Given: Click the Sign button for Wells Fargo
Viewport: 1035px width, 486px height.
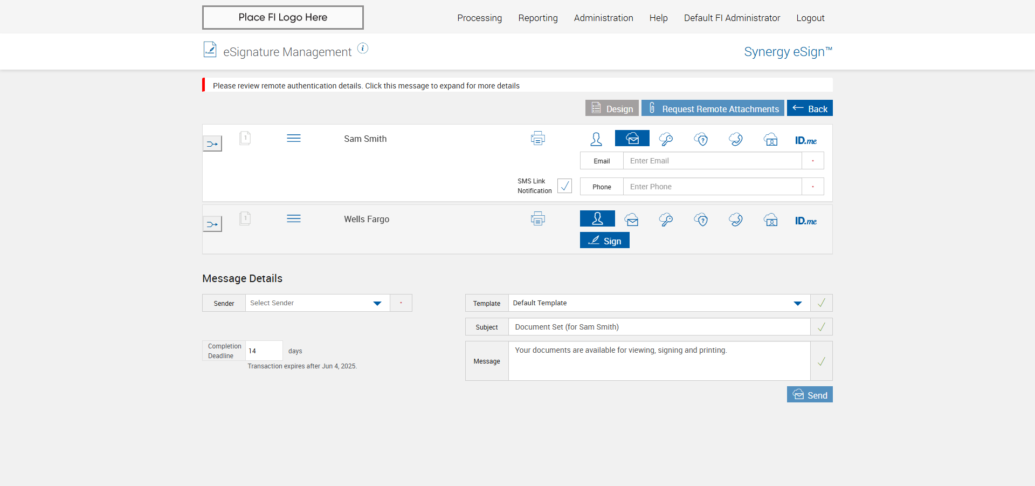Looking at the screenshot, I should 605,240.
